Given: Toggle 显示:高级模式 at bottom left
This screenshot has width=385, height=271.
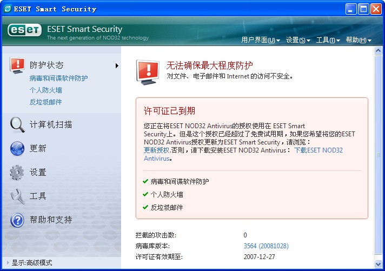Looking at the screenshot, I should 32,263.
